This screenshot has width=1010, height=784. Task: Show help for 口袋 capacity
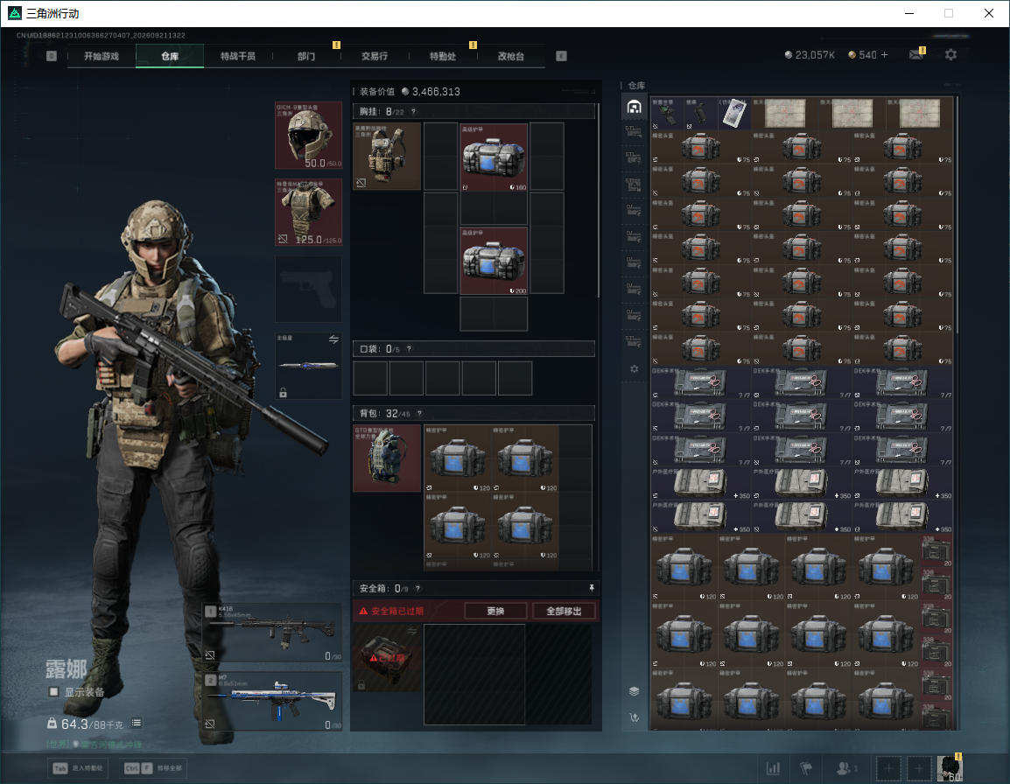pyautogui.click(x=409, y=348)
